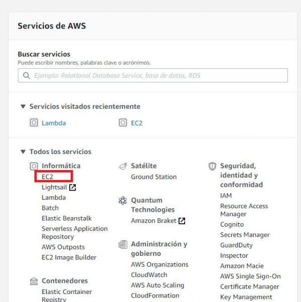
Task: Go to CloudWatch service
Action: [x=150, y=275]
